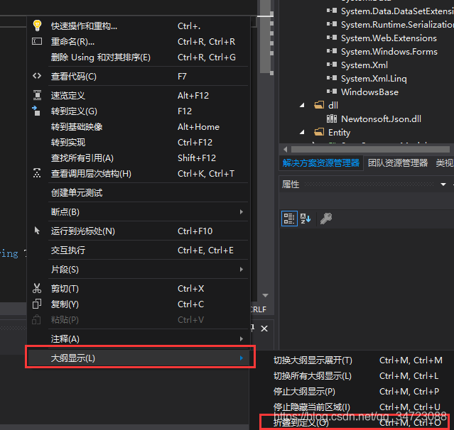This screenshot has height=430, width=454.
Task: Click the Entity folder icon
Action: (x=319, y=132)
